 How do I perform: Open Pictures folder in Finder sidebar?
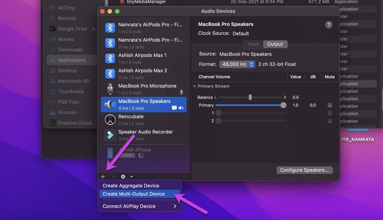(x=63, y=113)
